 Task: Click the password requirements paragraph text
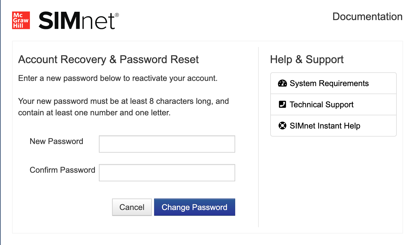pos(124,107)
